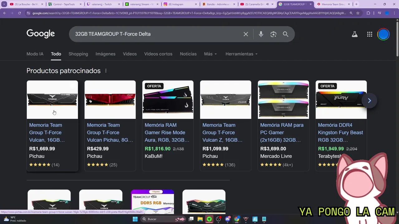Switch to Instagram browser tab

(180, 4)
